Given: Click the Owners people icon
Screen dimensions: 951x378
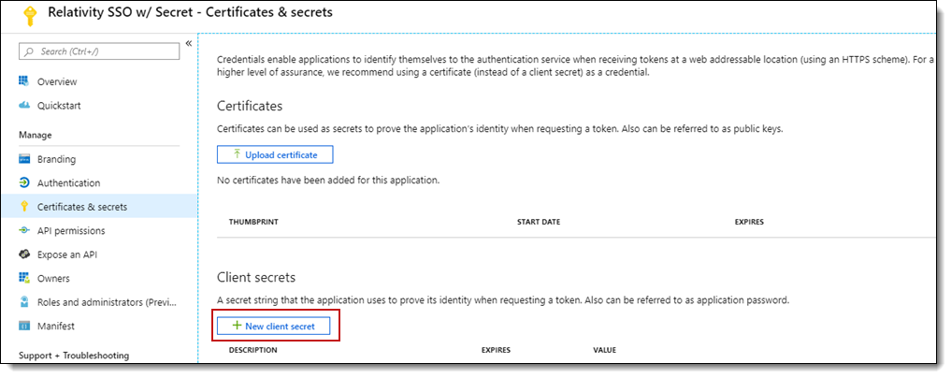Looking at the screenshot, I should click(24, 279).
